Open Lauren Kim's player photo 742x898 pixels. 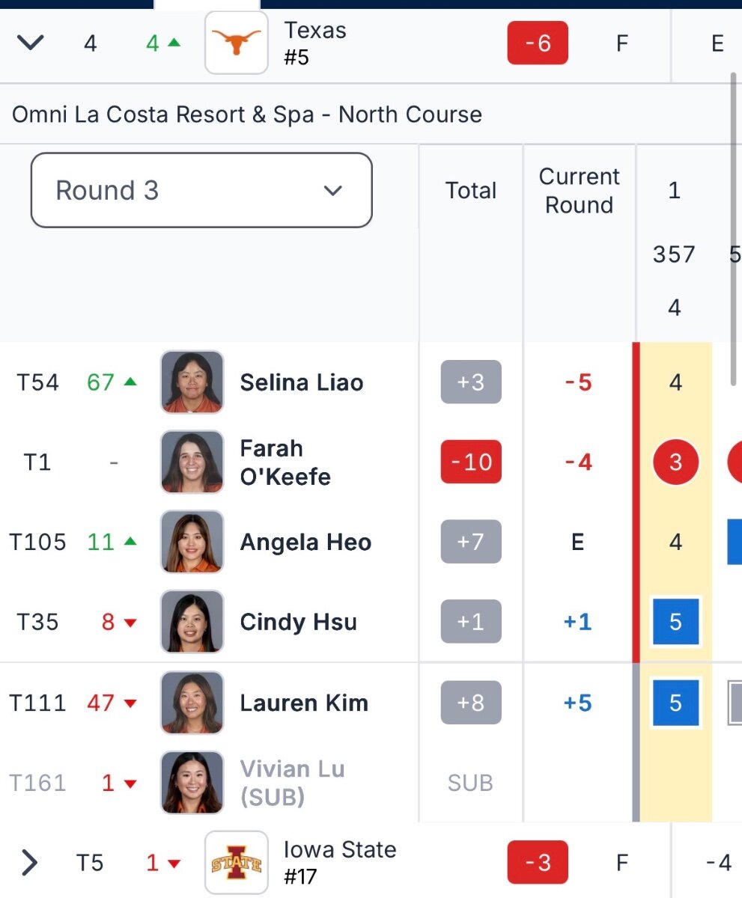(x=192, y=703)
